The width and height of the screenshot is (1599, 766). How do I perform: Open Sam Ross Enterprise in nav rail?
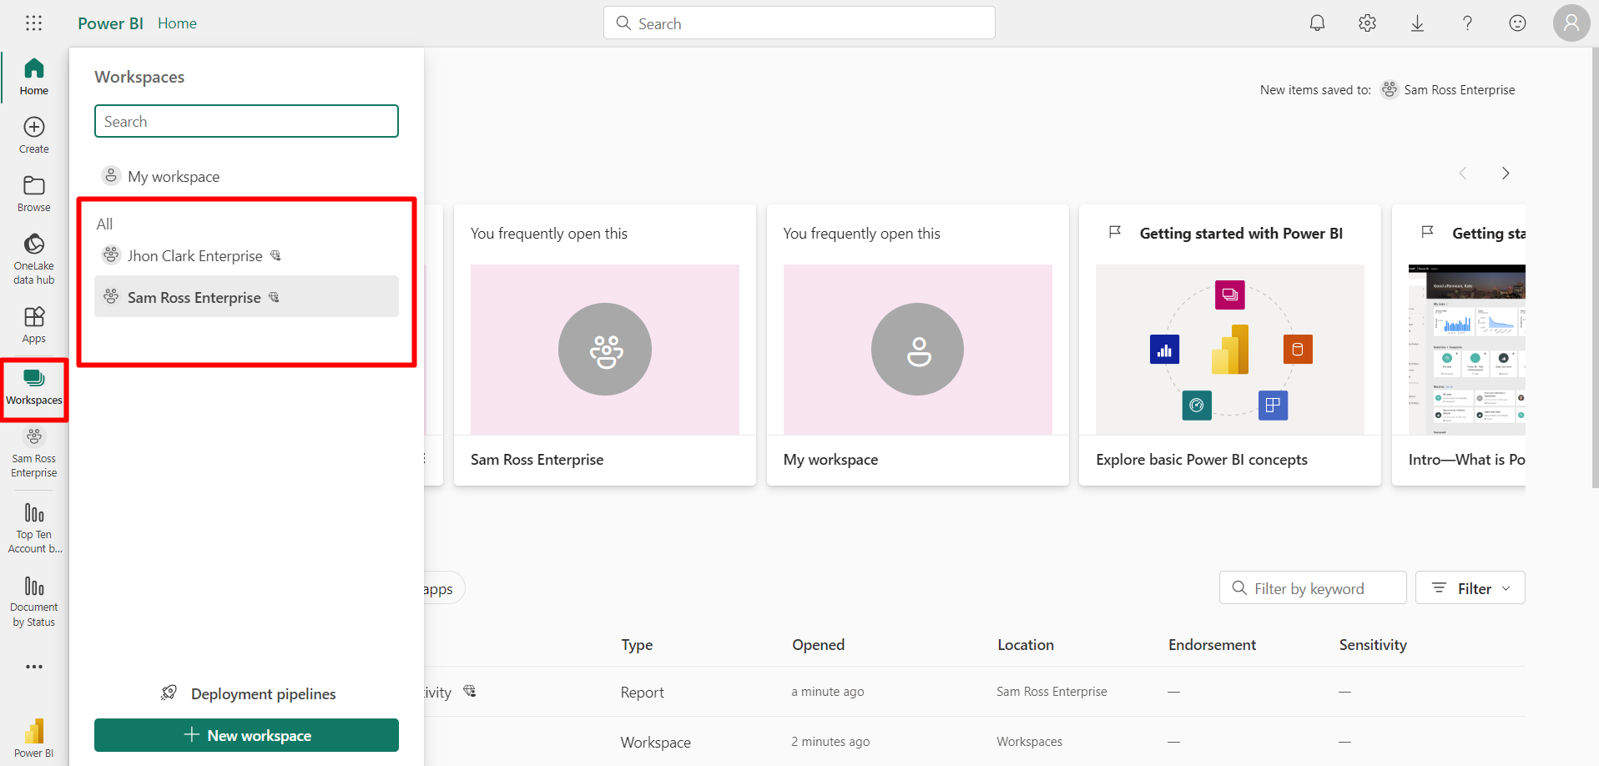pyautogui.click(x=34, y=452)
